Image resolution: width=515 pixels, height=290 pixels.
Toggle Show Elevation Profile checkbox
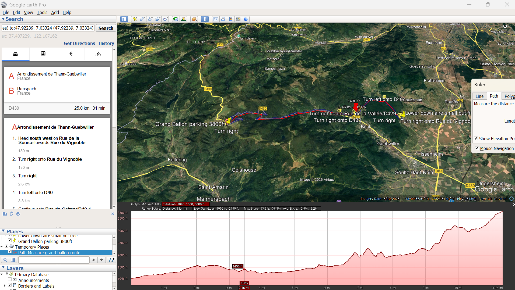[476, 138]
